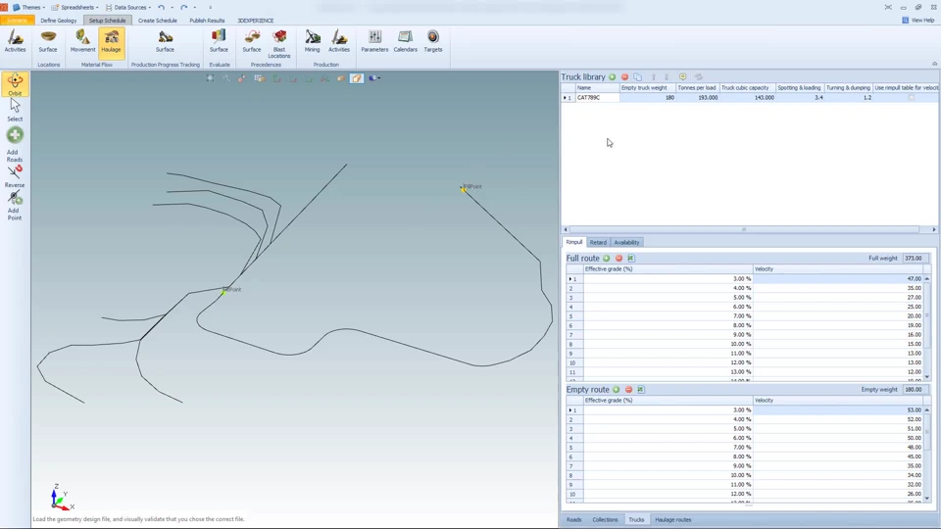Open the Themes dropdown
Screen dimensions: 941x529
[x=29, y=7]
